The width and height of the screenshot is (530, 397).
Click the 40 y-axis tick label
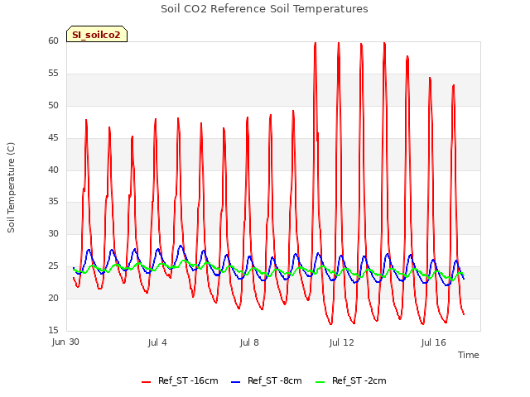click(x=53, y=170)
